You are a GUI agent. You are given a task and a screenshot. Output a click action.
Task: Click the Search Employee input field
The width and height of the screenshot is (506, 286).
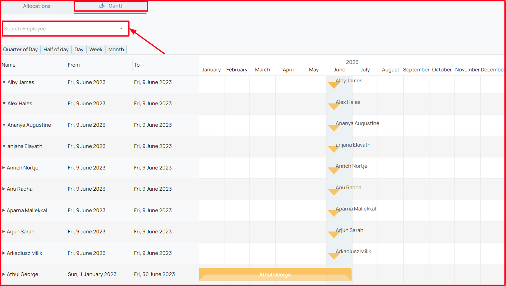tap(65, 29)
